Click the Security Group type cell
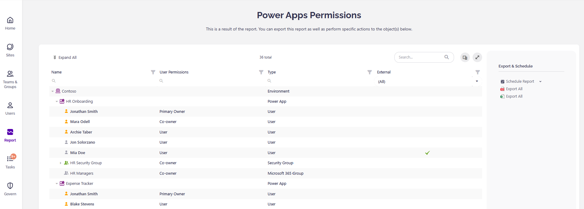 click(x=280, y=163)
